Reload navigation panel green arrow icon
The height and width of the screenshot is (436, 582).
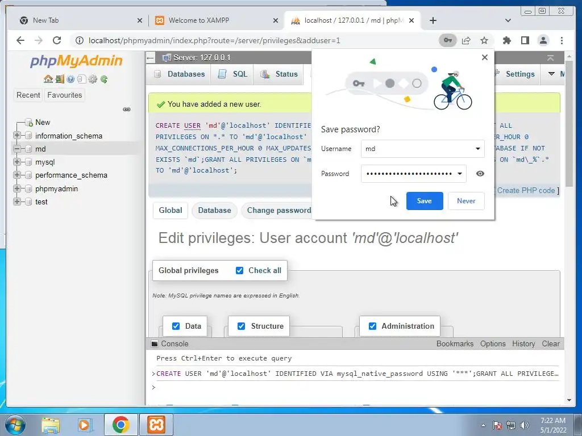tap(104, 79)
